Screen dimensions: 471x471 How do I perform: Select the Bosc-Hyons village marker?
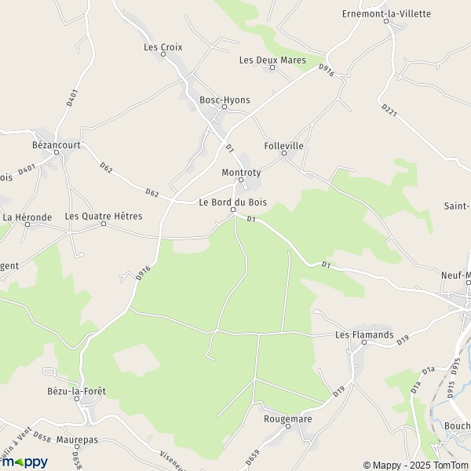point(225,107)
